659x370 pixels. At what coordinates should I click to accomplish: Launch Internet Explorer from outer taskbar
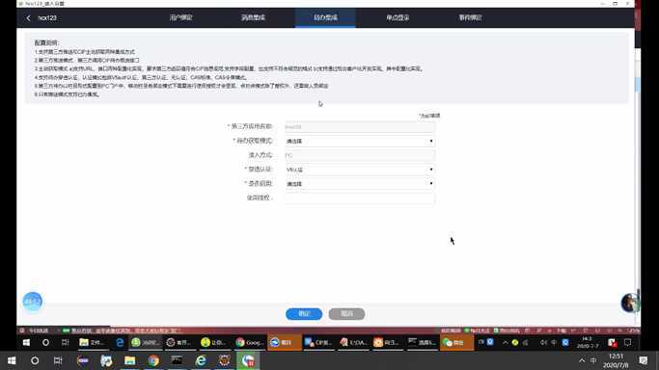[201, 360]
